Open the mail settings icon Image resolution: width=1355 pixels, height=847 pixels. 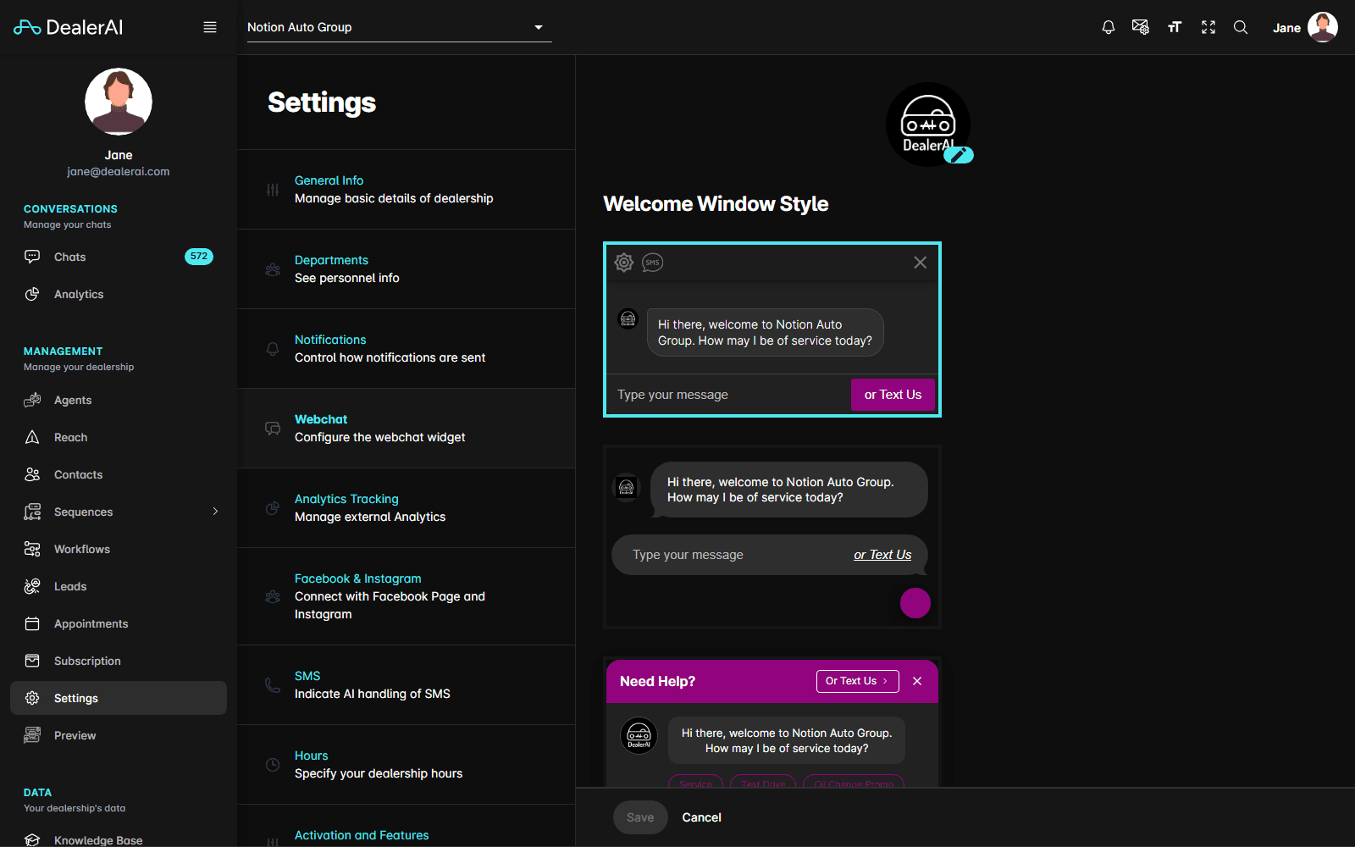1141,27
